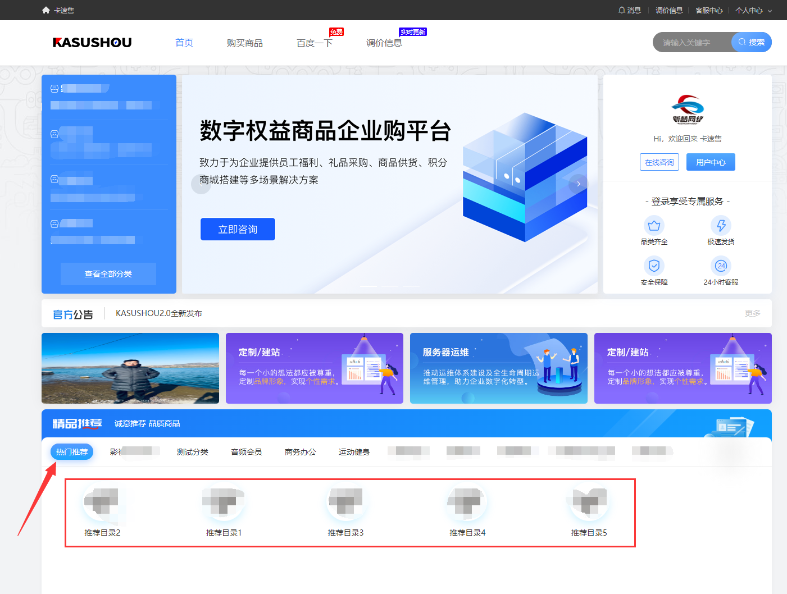
Task: Open the lakeside photo promo card
Action: tap(130, 368)
